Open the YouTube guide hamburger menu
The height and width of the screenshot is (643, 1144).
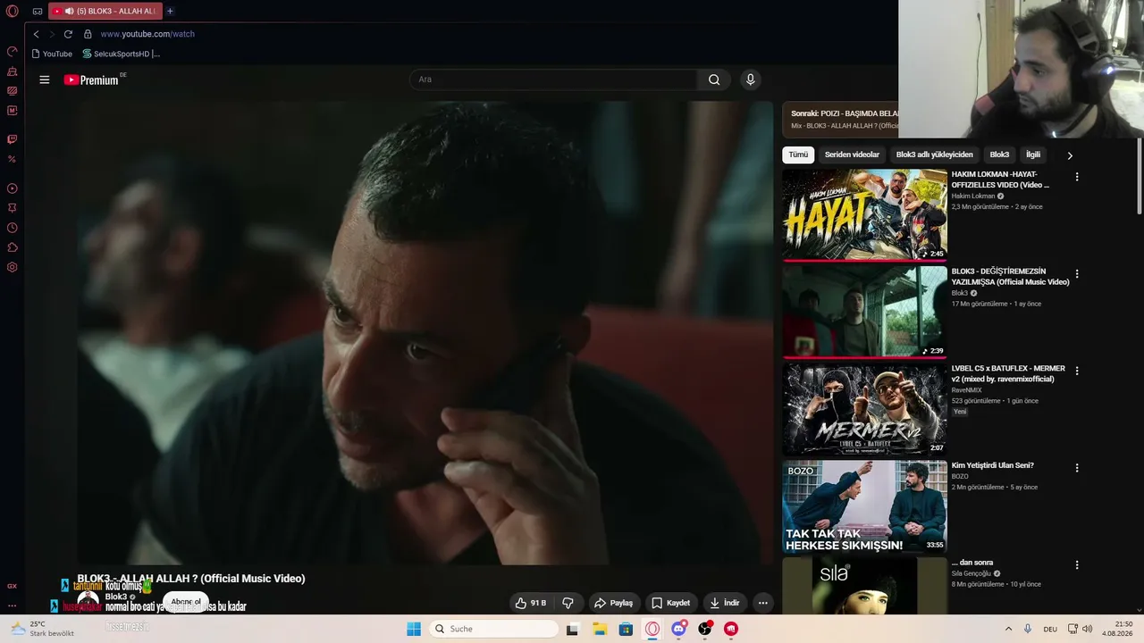click(44, 79)
